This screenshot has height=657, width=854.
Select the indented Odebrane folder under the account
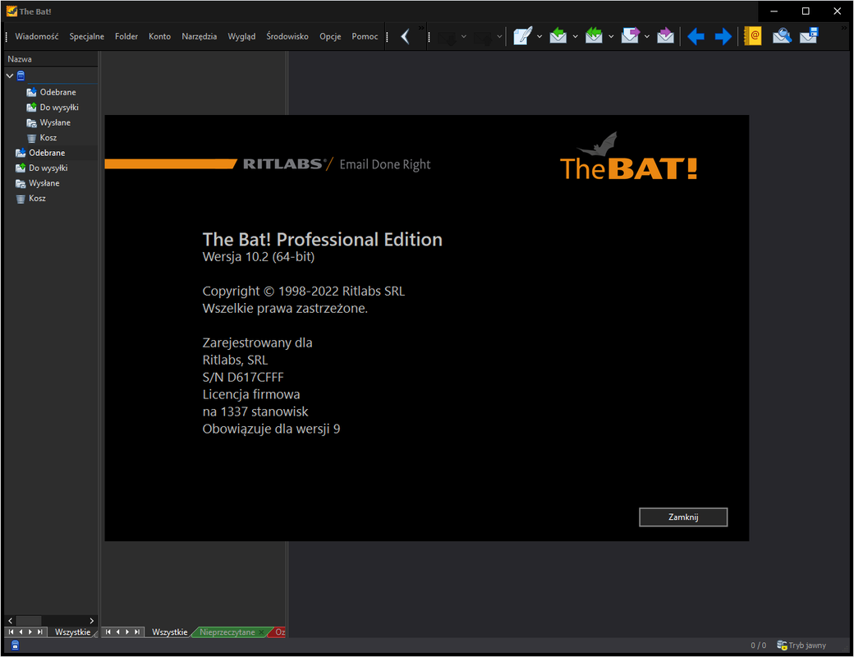coord(57,92)
